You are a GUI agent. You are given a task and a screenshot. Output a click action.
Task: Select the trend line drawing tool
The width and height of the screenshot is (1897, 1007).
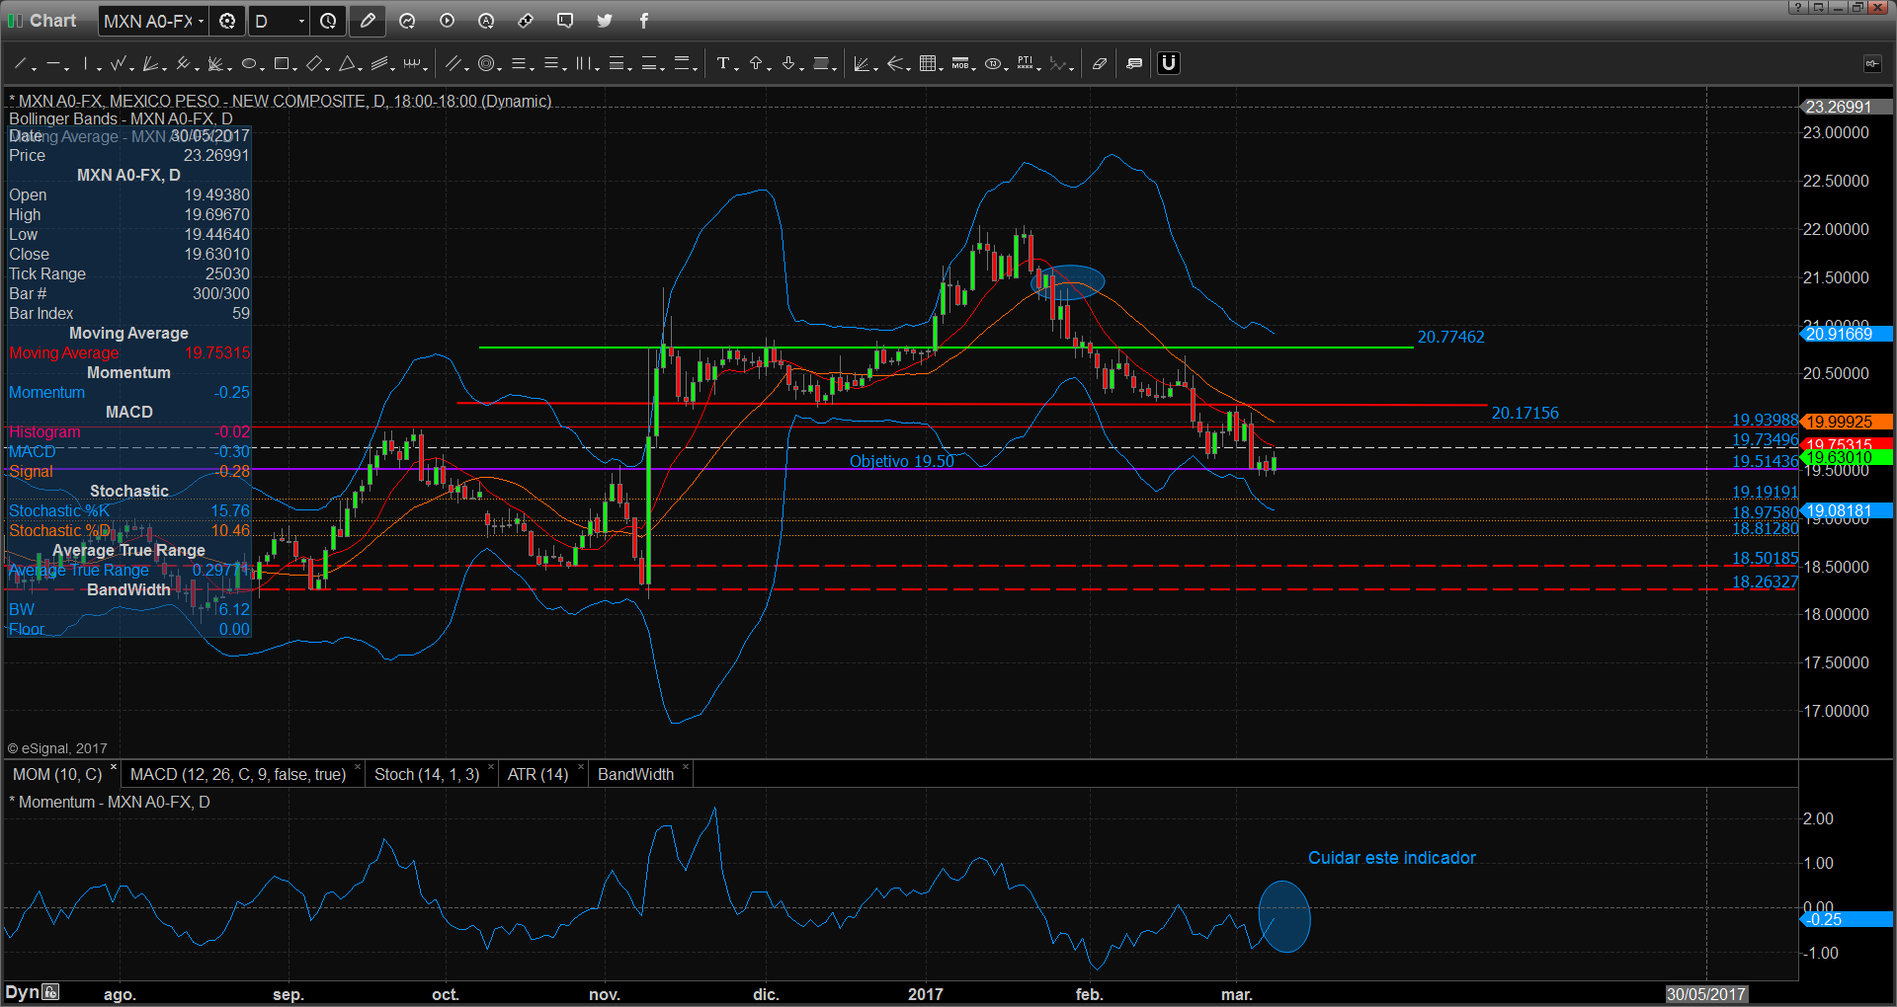[x=19, y=64]
